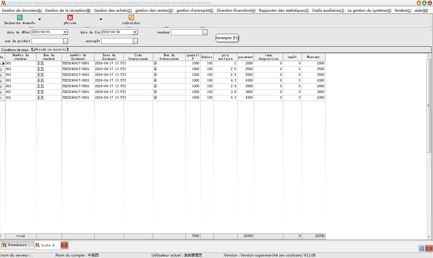Click the red close icon at bottom right
Screen dimensions: 433x258
coord(429,248)
